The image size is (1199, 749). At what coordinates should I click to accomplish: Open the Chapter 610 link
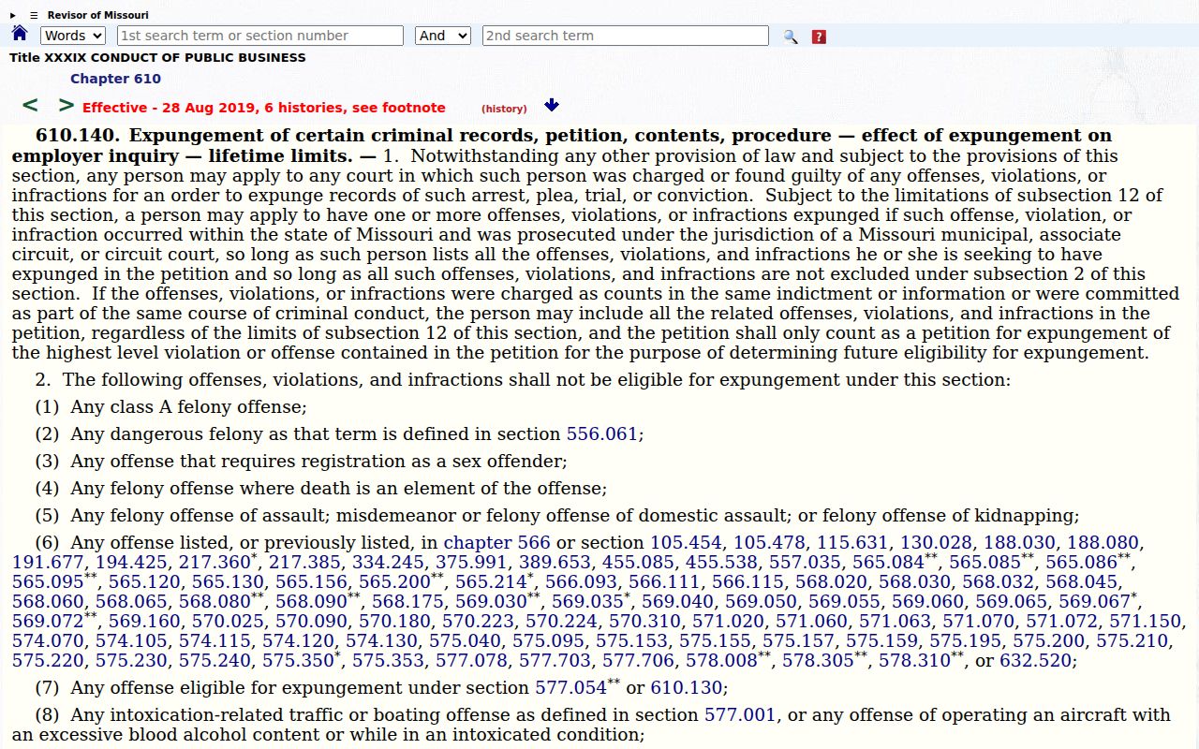(115, 79)
